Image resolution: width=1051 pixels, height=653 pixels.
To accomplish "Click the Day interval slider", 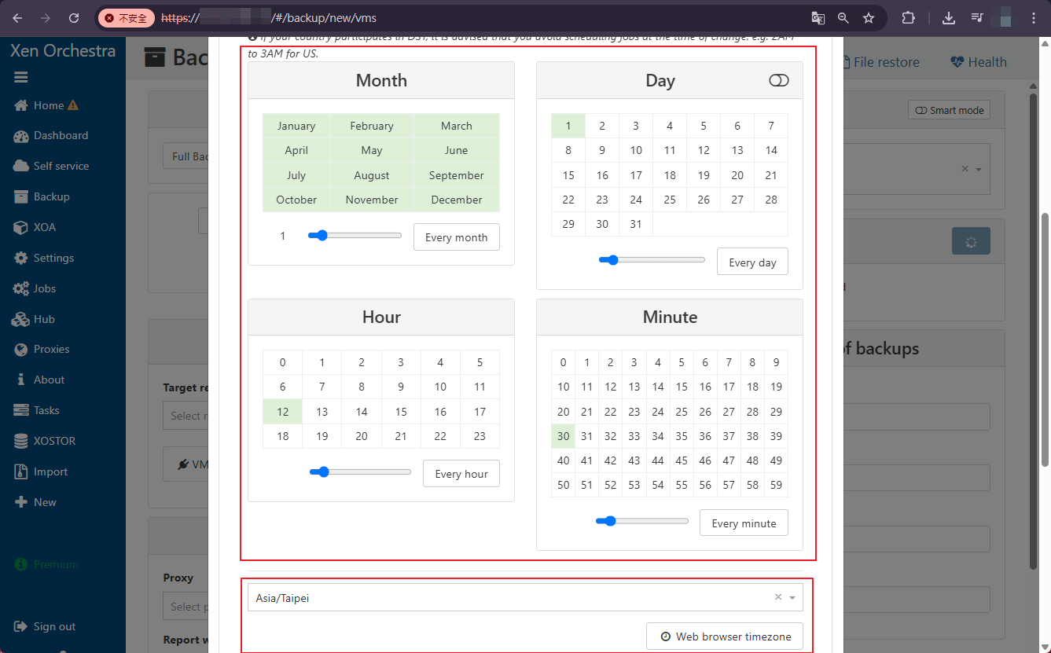I will click(x=652, y=259).
